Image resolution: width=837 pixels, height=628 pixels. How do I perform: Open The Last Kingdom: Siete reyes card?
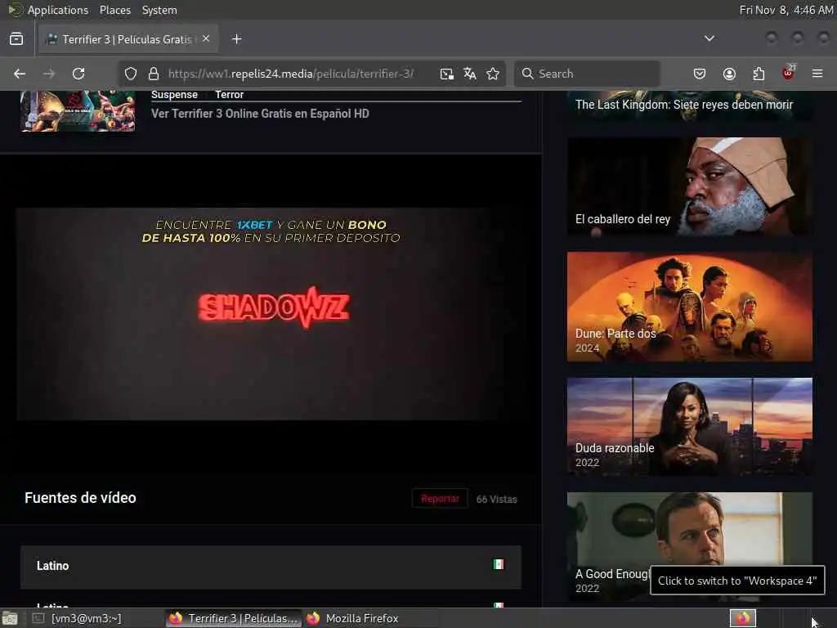[x=690, y=105]
